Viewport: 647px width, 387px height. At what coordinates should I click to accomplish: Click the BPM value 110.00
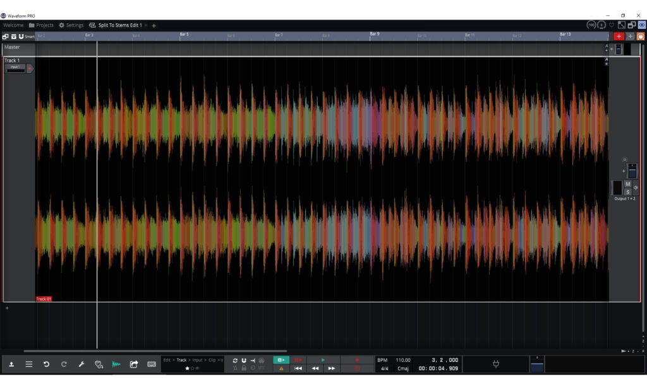[x=403, y=361]
